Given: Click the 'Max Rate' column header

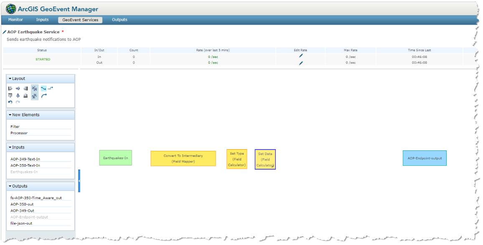Looking at the screenshot, I should (351, 50).
